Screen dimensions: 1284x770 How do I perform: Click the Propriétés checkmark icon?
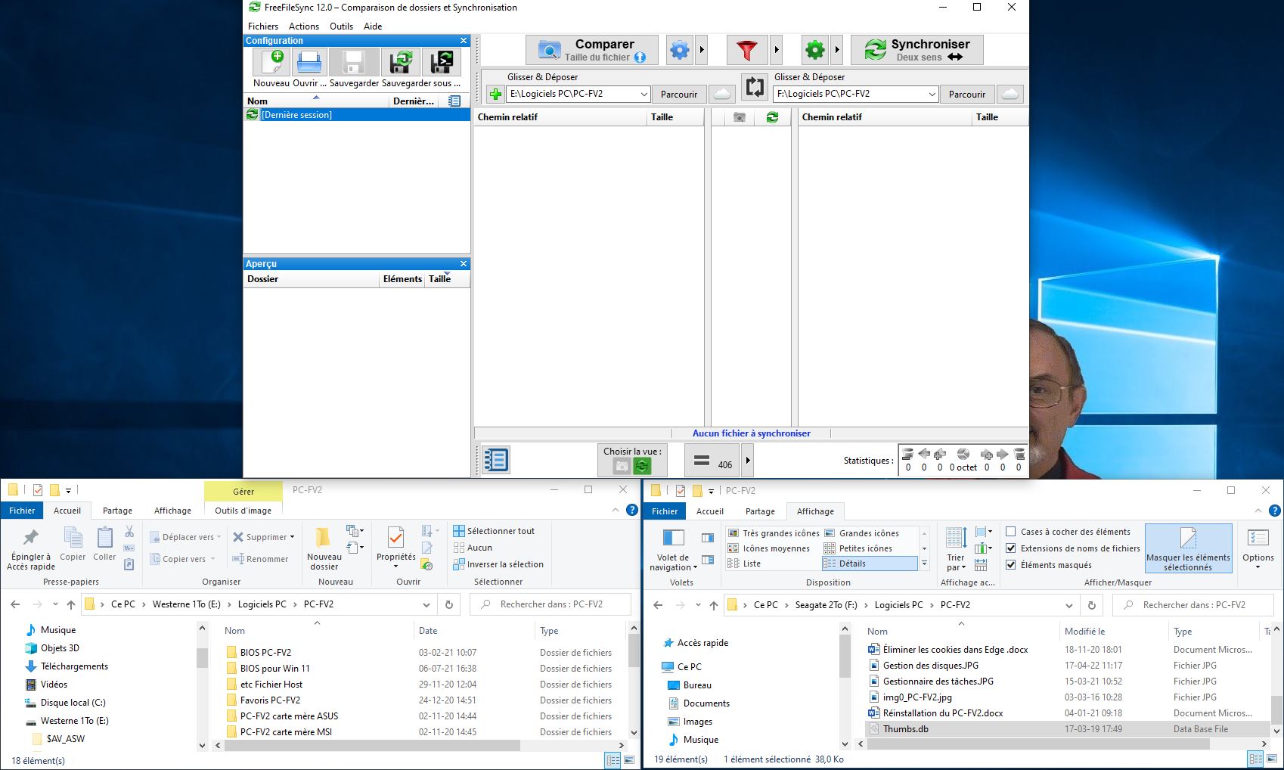(395, 538)
